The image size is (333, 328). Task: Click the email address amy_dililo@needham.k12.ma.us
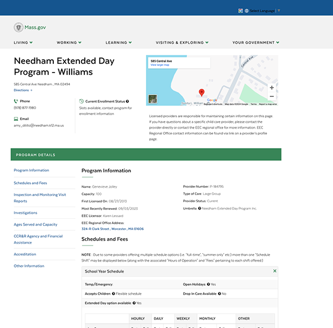(x=39, y=126)
